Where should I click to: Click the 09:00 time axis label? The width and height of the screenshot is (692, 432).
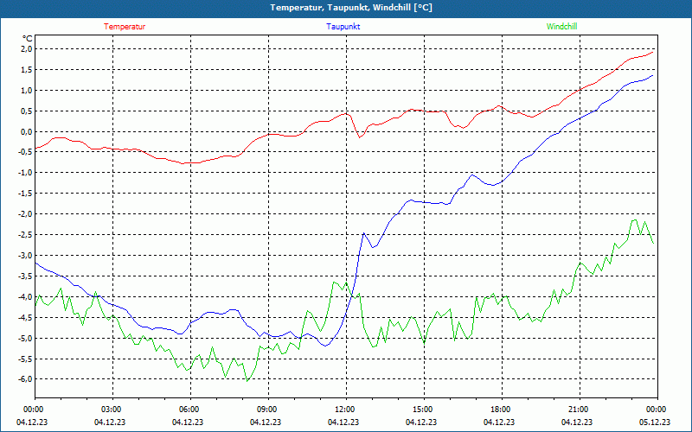tap(268, 410)
